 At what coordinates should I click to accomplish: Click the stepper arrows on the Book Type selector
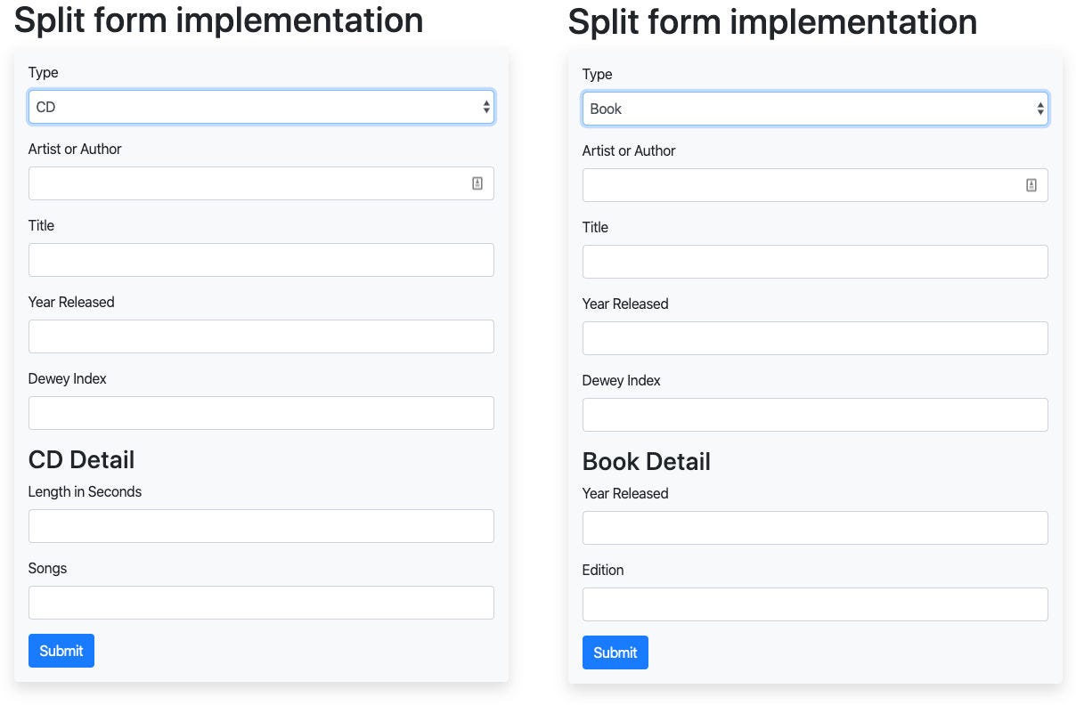click(1040, 108)
